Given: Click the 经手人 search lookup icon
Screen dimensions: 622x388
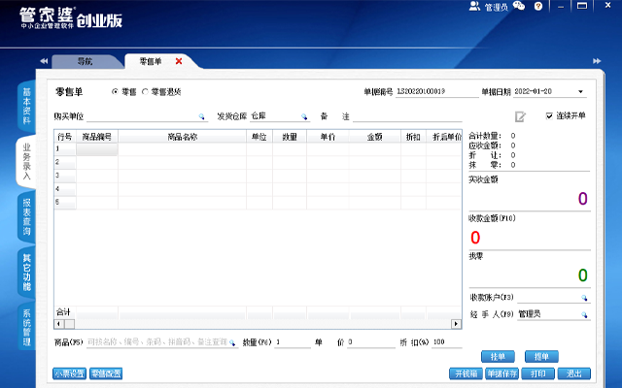Looking at the screenshot, I should (x=584, y=314).
